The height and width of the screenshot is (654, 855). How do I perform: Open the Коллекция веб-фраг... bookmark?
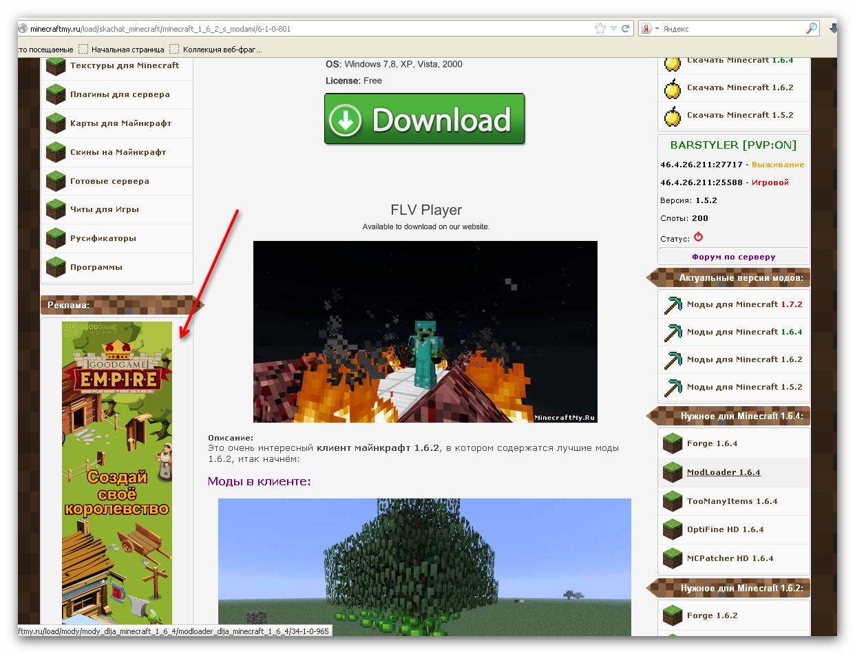coord(215,50)
